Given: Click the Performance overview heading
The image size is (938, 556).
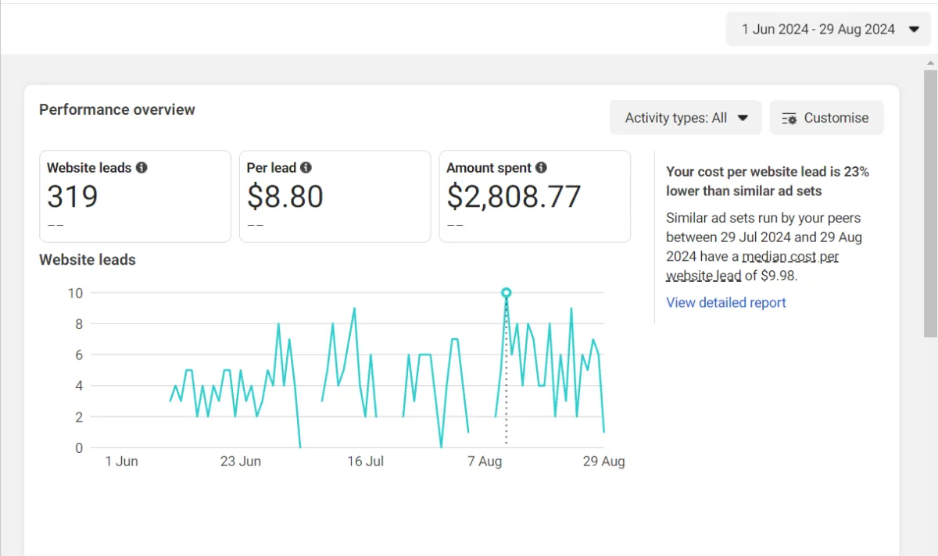Looking at the screenshot, I should (117, 110).
